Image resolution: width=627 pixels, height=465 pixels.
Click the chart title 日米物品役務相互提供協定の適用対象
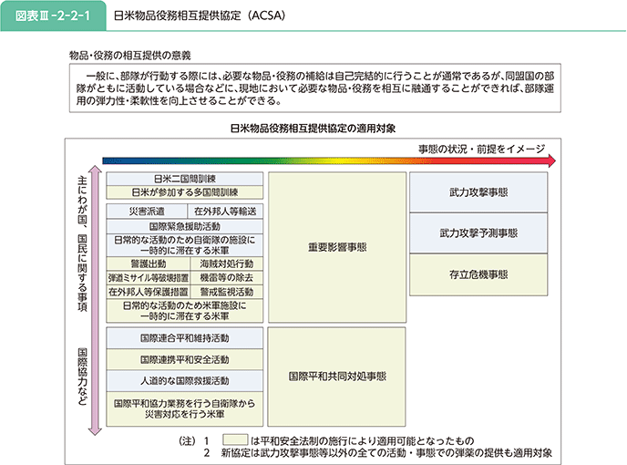pyautogui.click(x=313, y=129)
